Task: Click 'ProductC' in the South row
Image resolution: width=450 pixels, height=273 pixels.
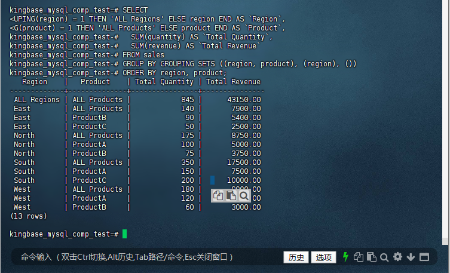Action: (89, 180)
